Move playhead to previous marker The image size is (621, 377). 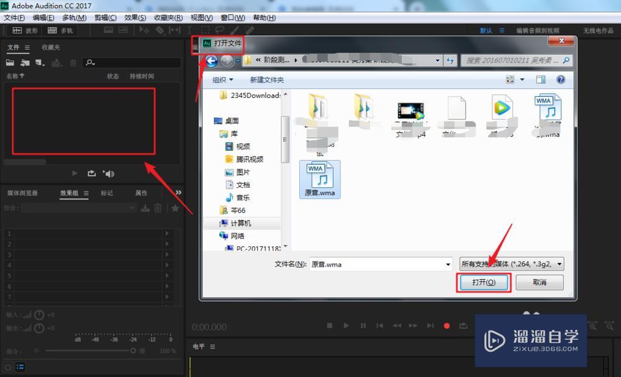[x=380, y=326]
